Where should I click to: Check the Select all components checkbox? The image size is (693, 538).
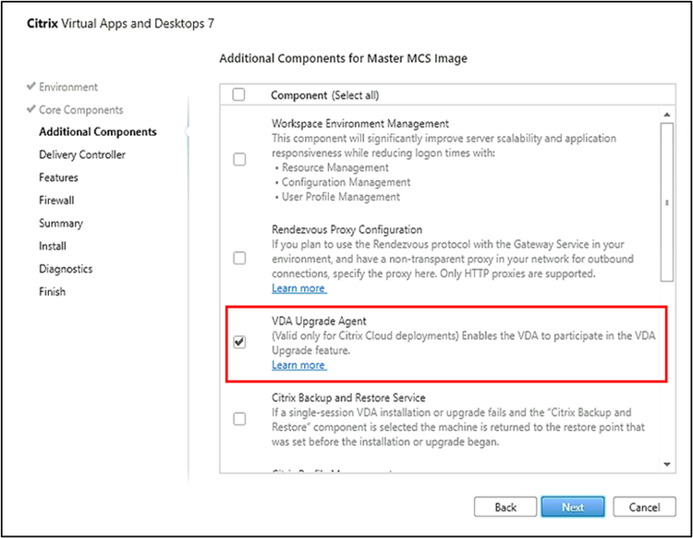point(238,94)
